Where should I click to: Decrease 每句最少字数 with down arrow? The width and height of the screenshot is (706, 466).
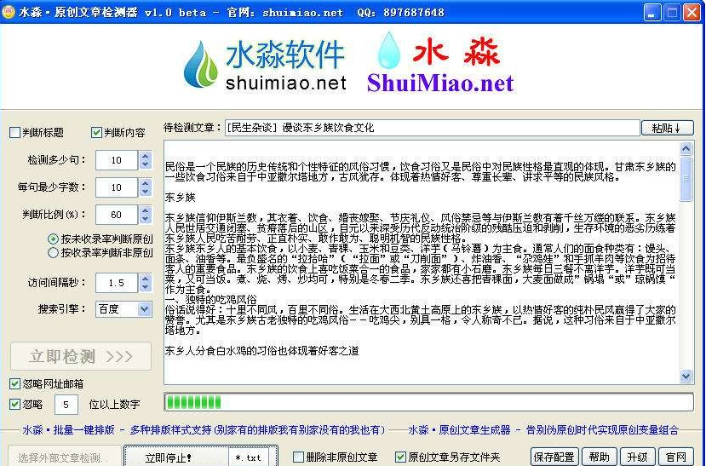(145, 193)
